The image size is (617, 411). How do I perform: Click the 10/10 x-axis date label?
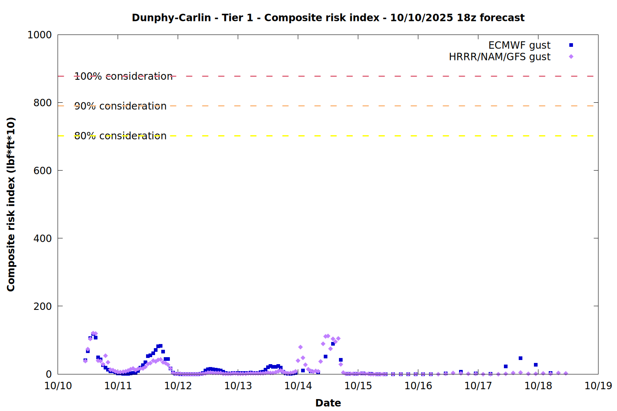coord(58,386)
